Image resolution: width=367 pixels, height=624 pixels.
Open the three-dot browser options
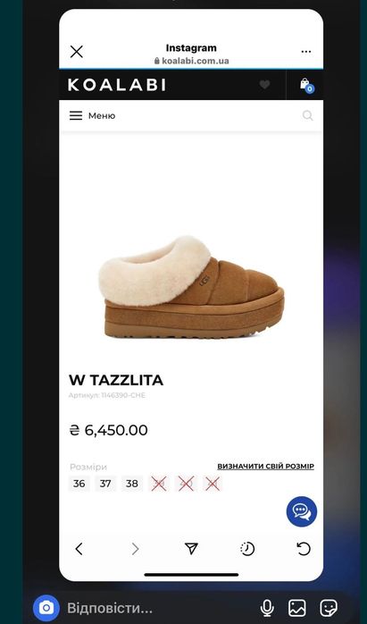click(x=305, y=52)
